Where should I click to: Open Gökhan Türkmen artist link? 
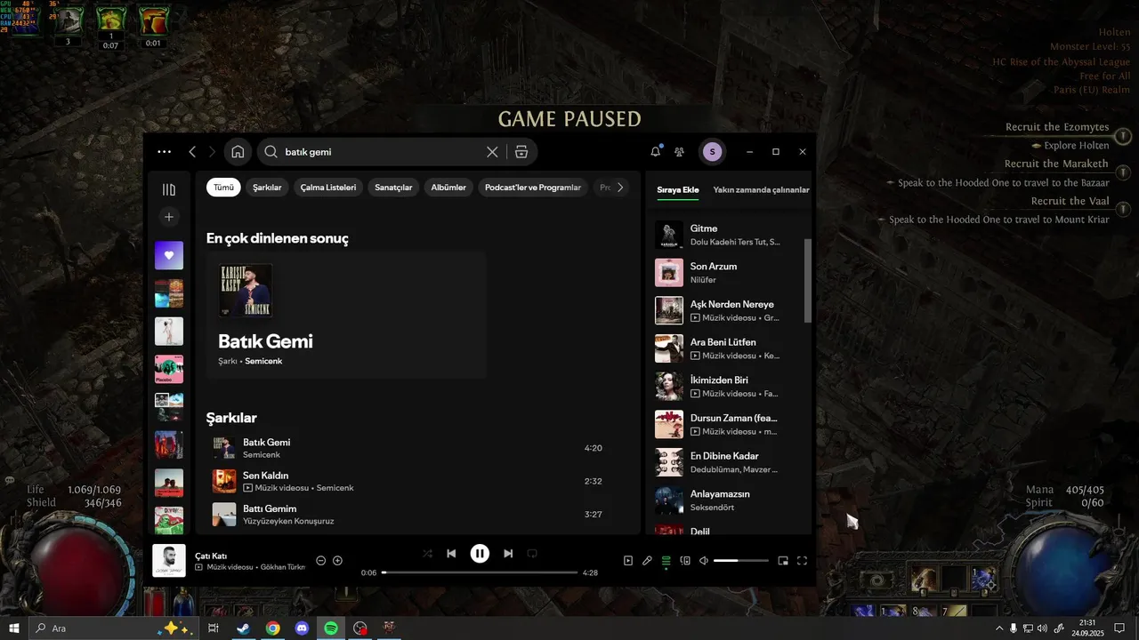tap(283, 567)
